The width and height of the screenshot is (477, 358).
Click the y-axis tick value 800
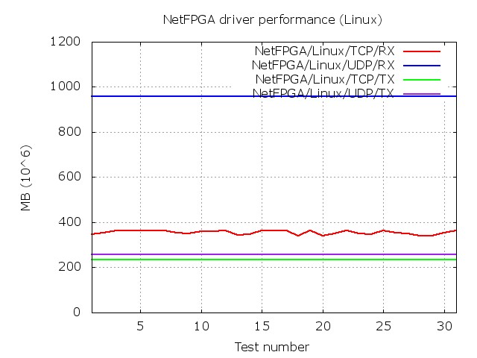69,131
